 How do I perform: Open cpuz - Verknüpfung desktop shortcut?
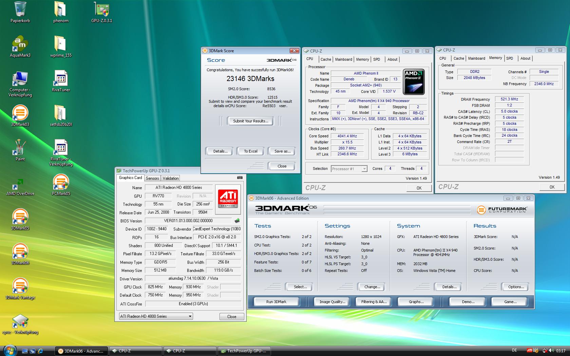(x=20, y=324)
